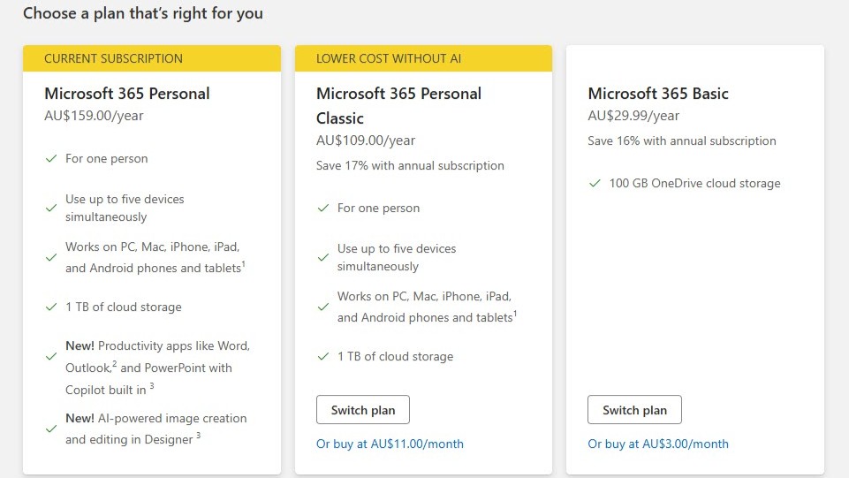Switch plan to Microsoft 365 Personal Classic
This screenshot has width=849, height=478.
(362, 410)
